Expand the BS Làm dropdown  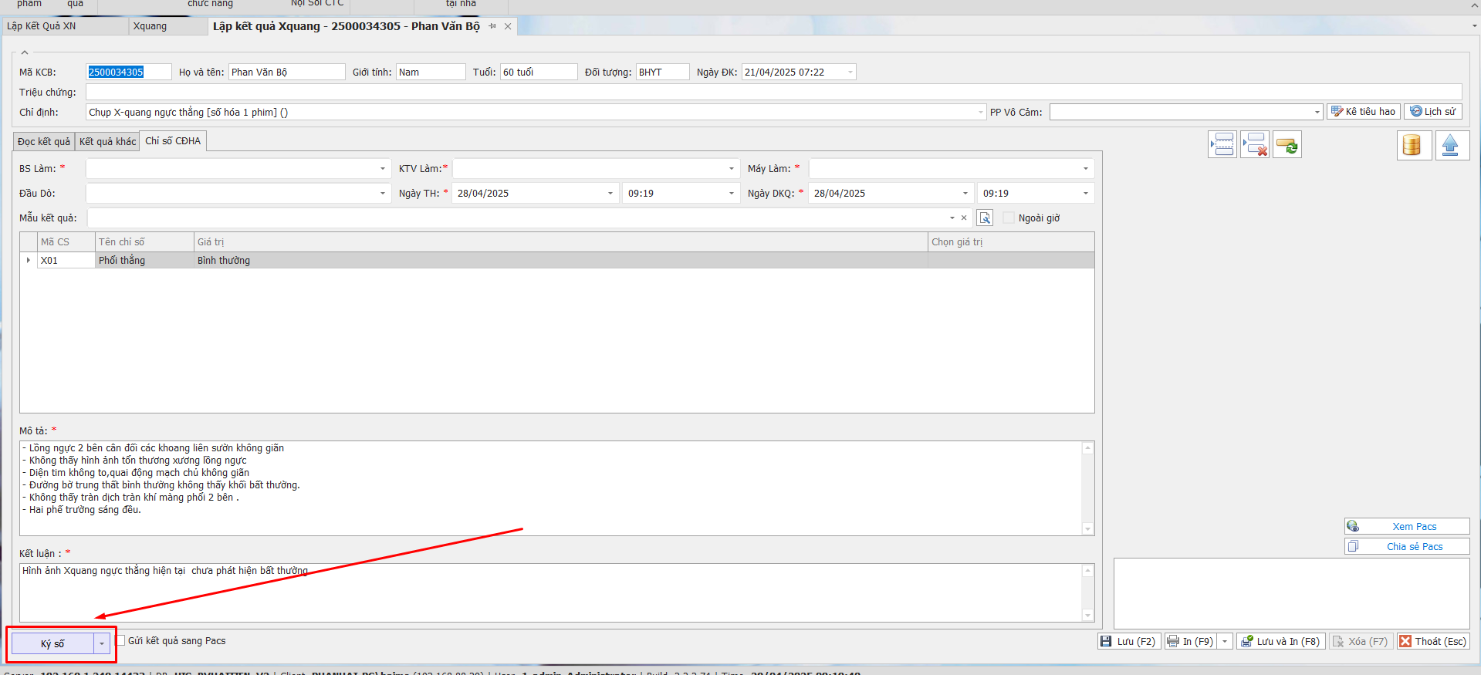(x=383, y=169)
